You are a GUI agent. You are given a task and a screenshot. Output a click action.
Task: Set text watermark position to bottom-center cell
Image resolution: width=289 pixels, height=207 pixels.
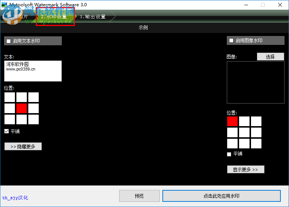[22, 119]
